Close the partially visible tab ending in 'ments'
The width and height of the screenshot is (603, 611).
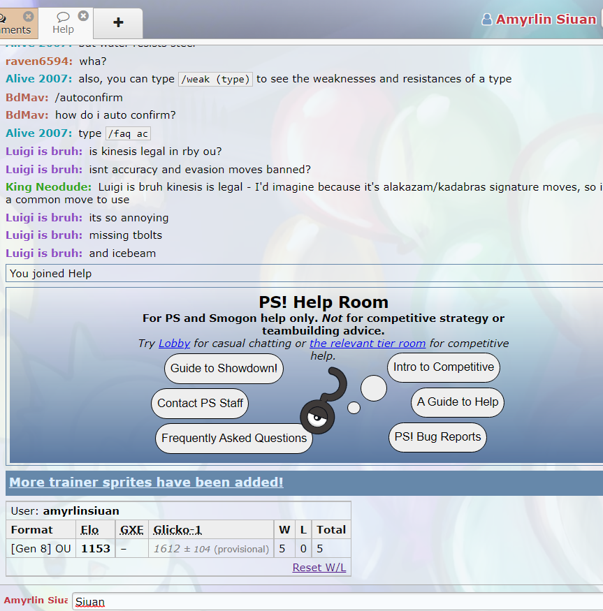[28, 16]
